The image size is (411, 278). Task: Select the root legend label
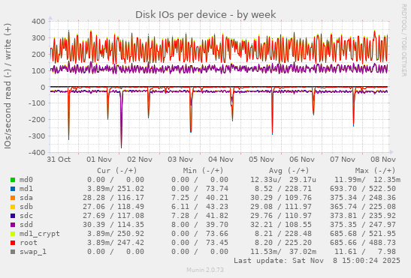pyautogui.click(x=29, y=243)
